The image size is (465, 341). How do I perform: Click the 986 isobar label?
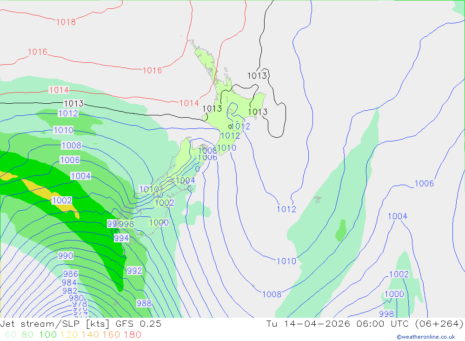(71, 274)
